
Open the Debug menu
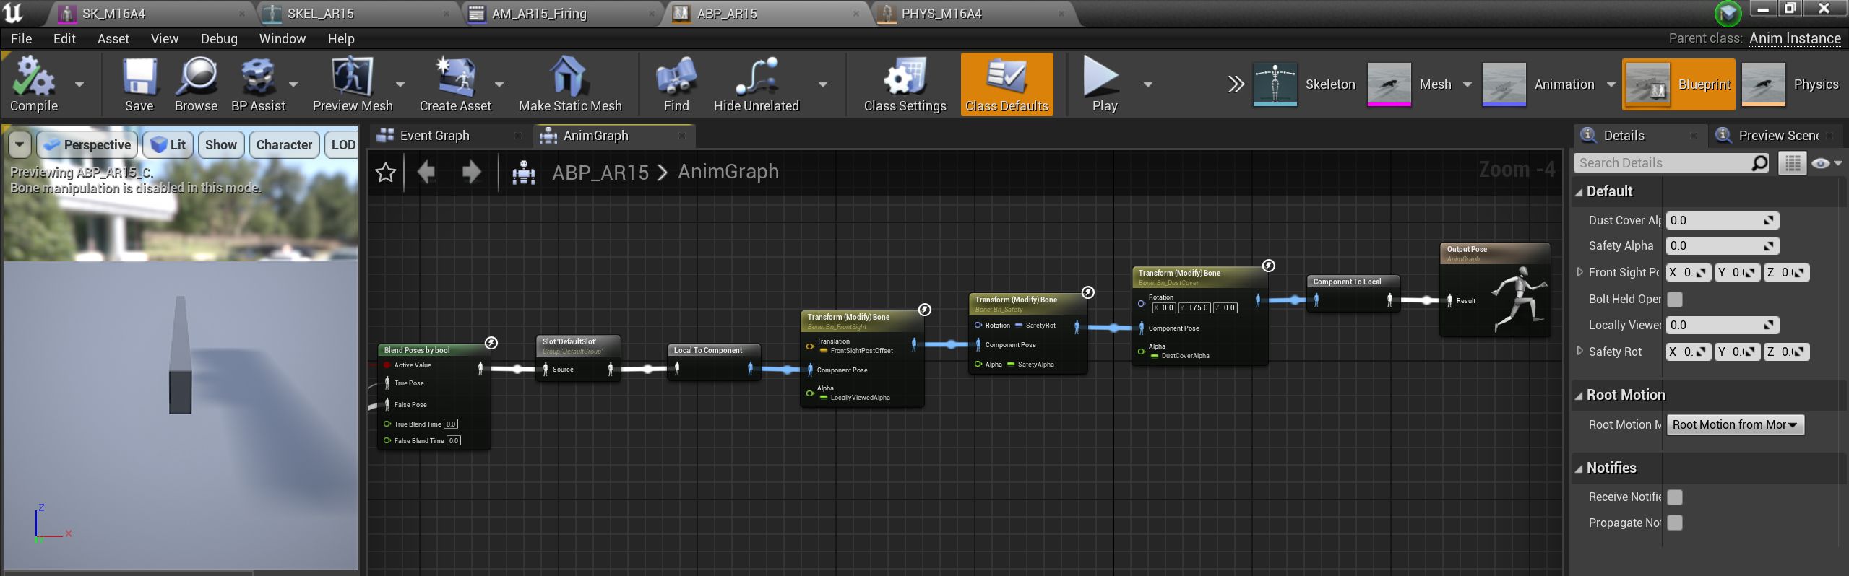tap(219, 39)
